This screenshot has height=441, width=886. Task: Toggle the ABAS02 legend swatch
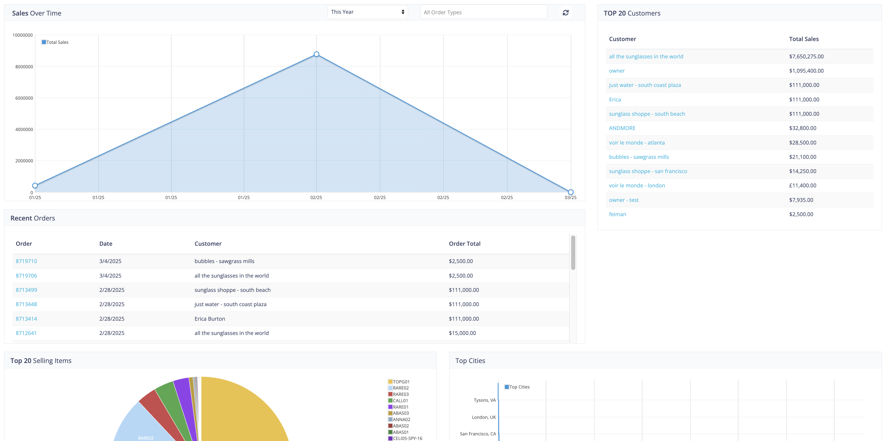(x=390, y=426)
